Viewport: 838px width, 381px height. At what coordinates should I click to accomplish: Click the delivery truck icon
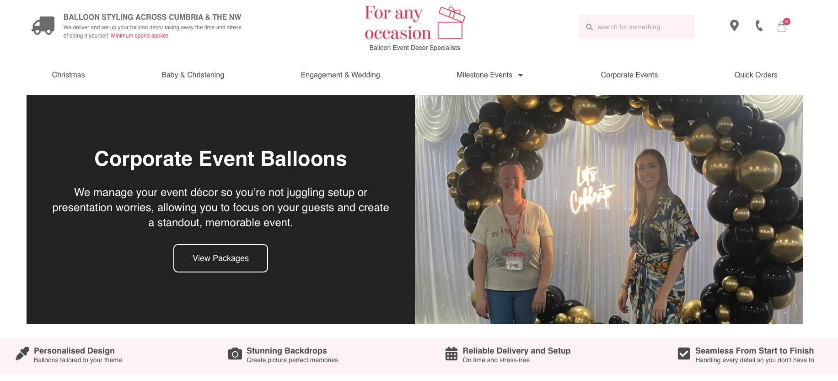(x=43, y=26)
